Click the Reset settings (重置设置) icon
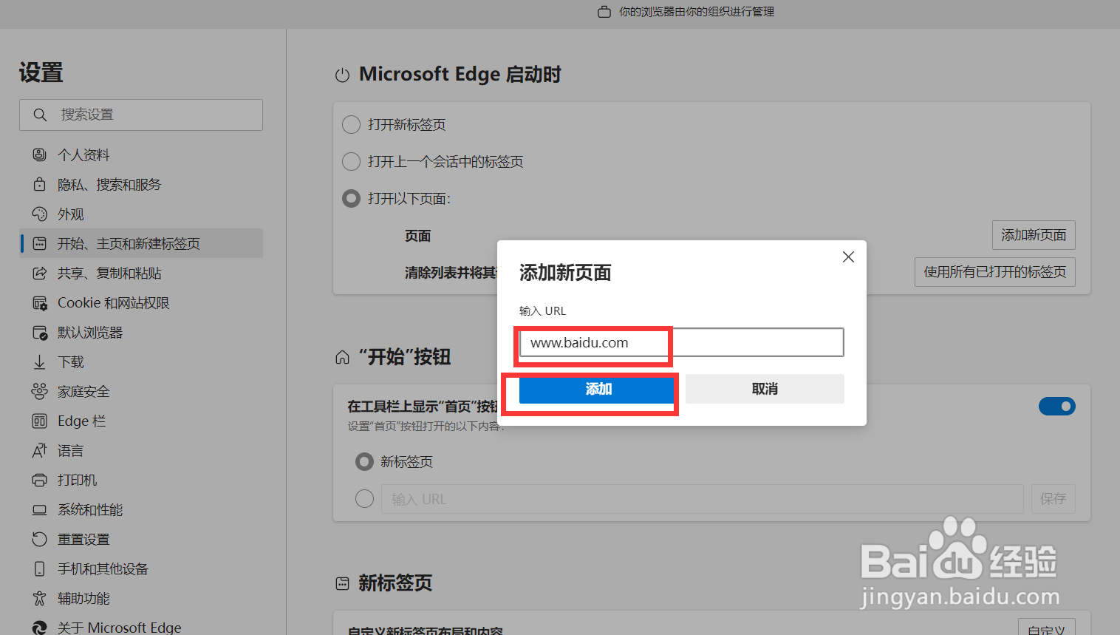 (40, 539)
